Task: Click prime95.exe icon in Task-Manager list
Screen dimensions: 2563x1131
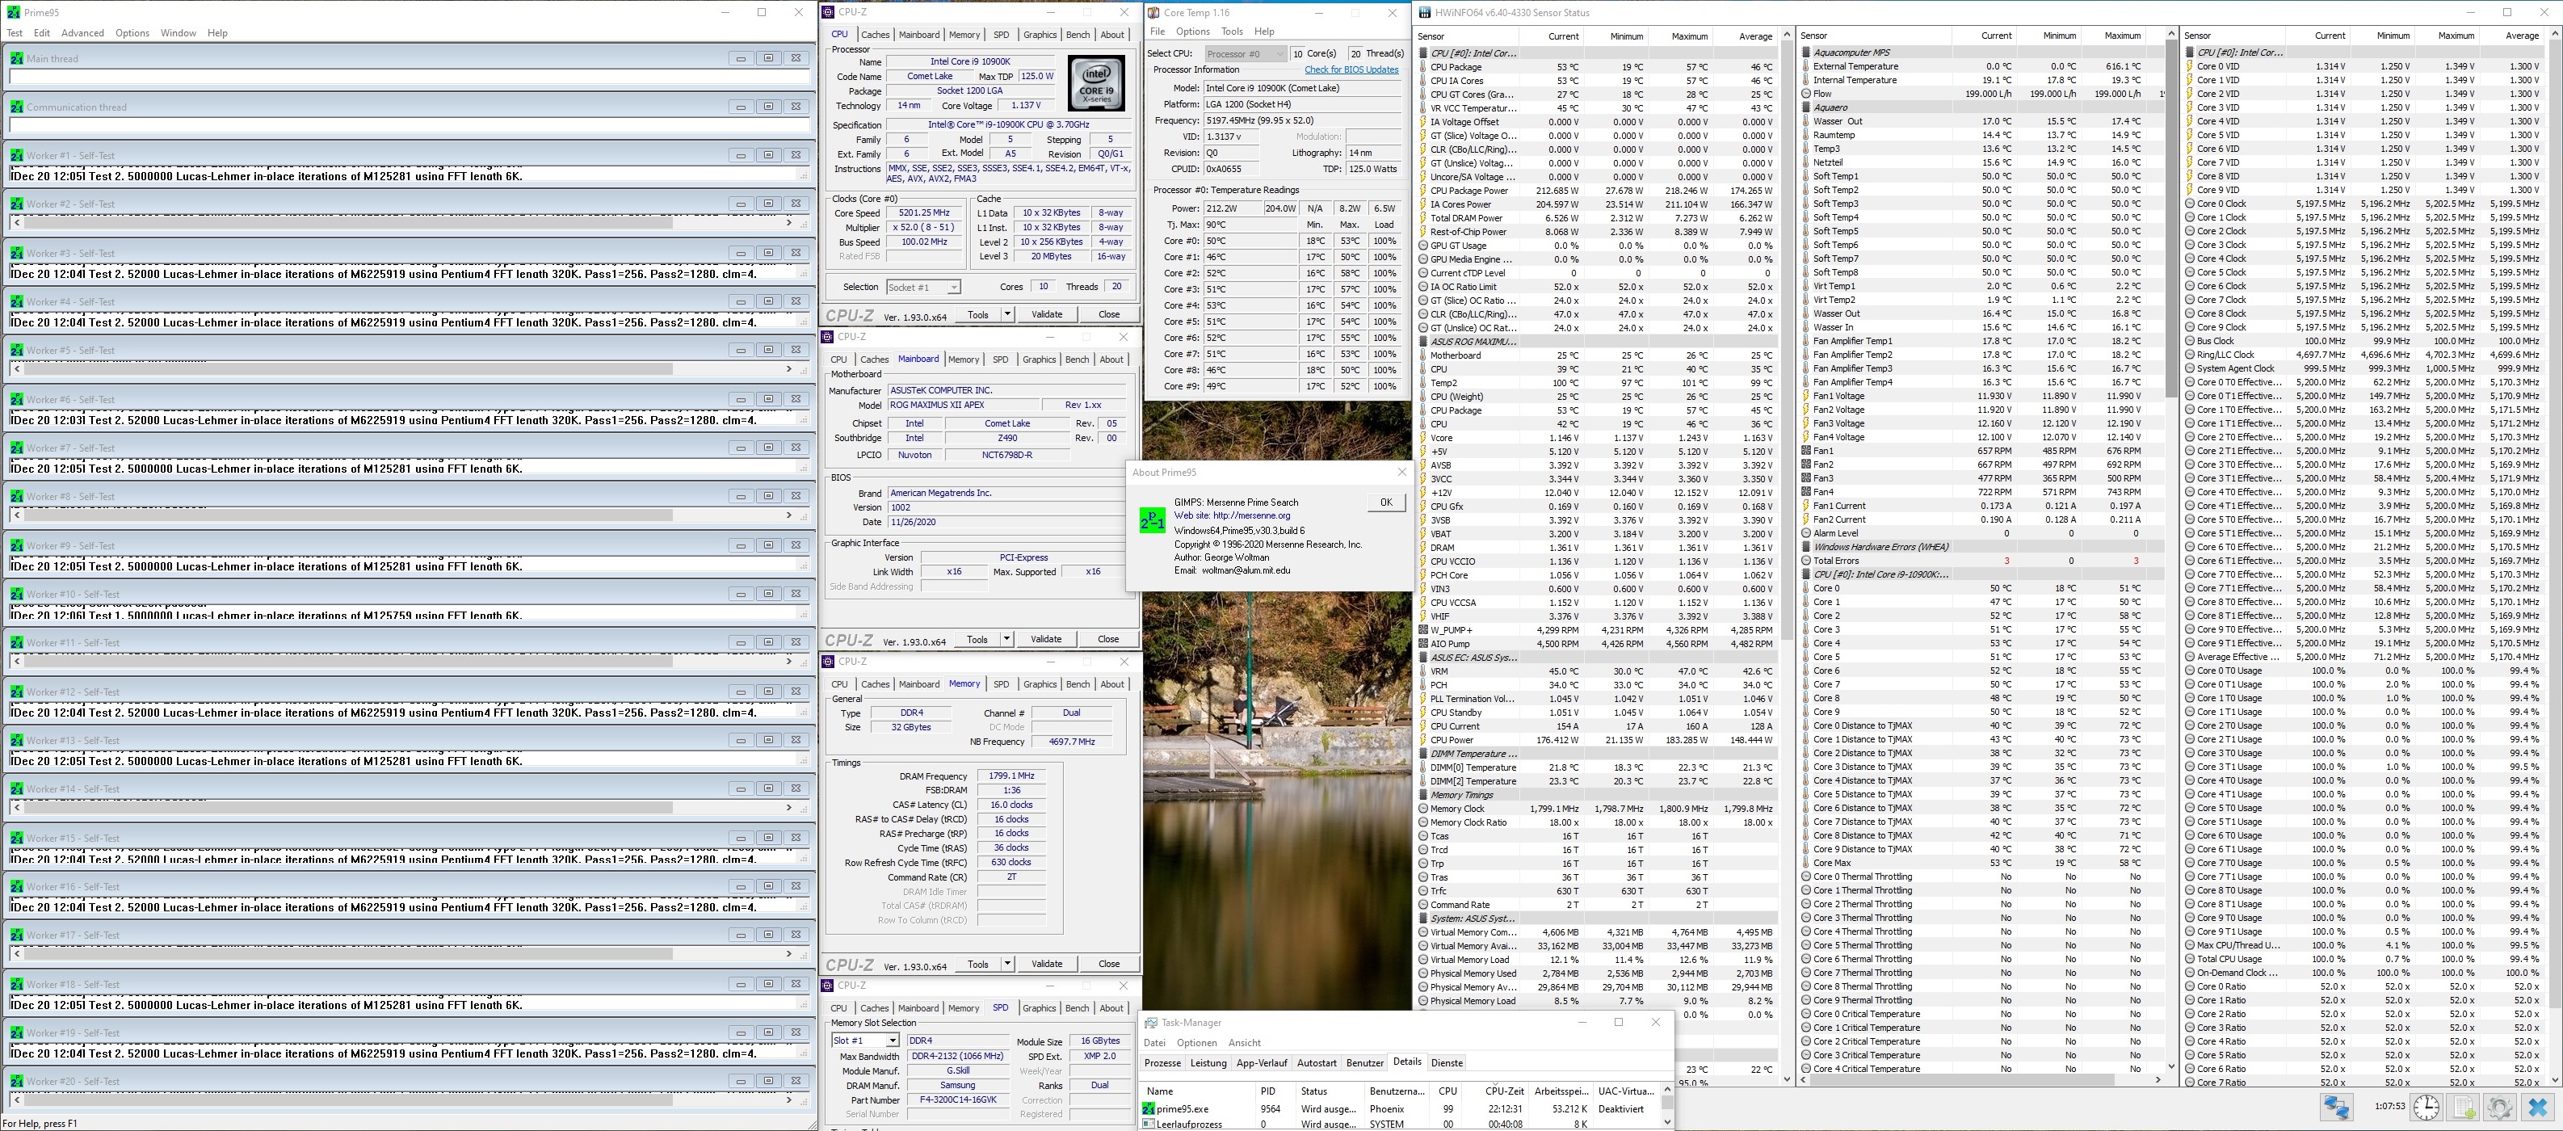Action: pos(1149,1108)
